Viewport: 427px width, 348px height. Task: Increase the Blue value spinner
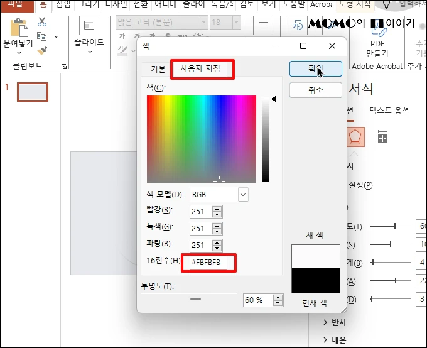217,243
